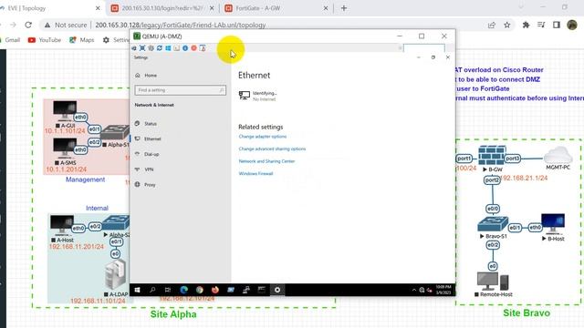Screen dimensions: 584x328
Task: Open the command prompt taskbar icon
Action: [x=262, y=290]
